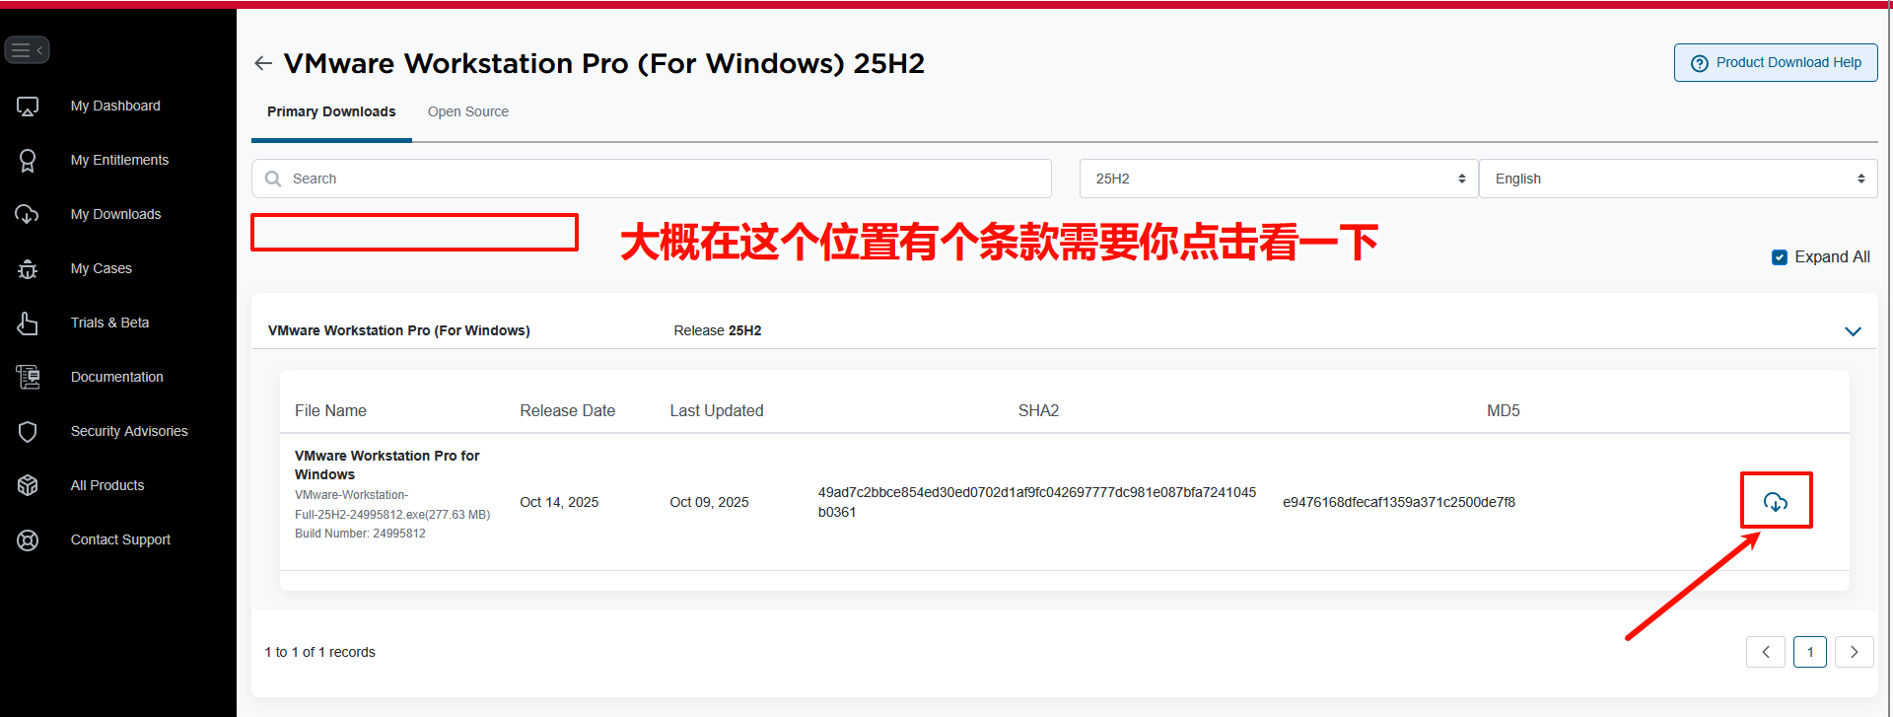Open the English language dropdown
This screenshot has height=717, width=1893.
click(x=1678, y=179)
